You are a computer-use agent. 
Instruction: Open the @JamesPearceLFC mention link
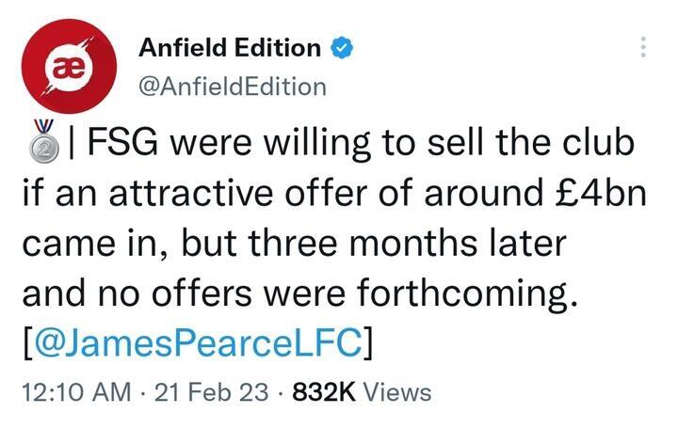(196, 343)
